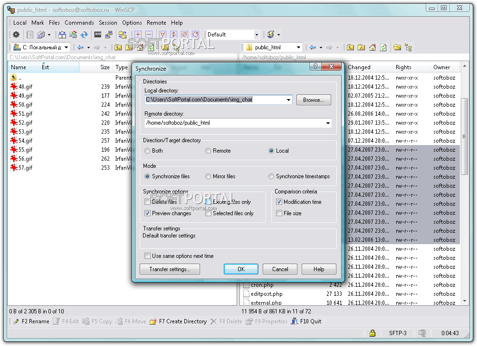
Task: Open the Options menu
Action: [132, 23]
